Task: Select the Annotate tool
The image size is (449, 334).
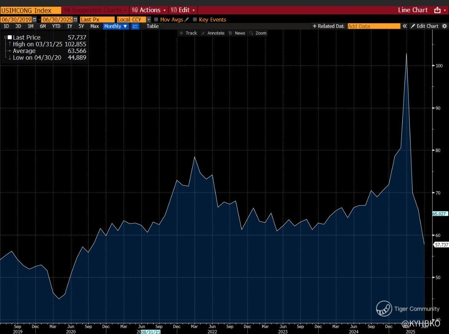Action: 213,33
